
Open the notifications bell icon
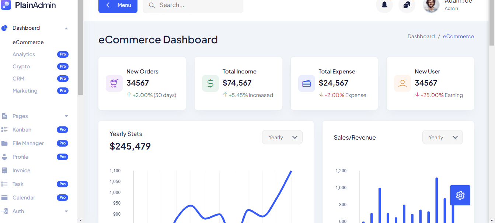(384, 5)
